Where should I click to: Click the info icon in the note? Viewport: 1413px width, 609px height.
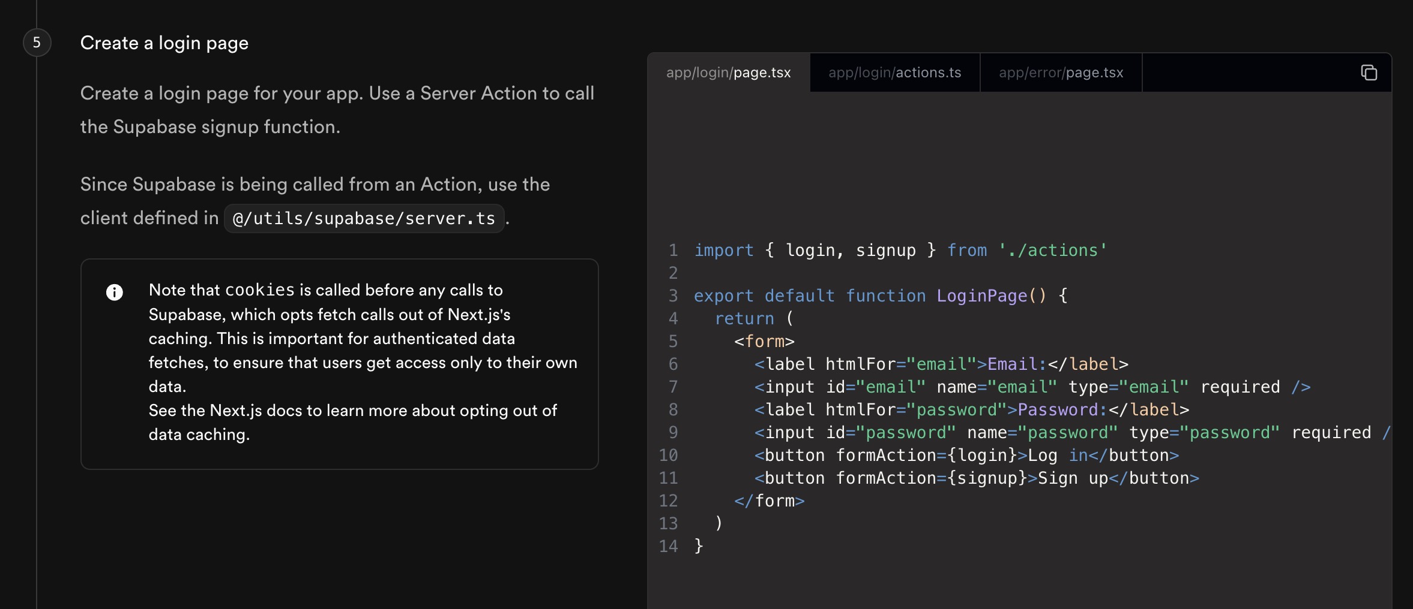pyautogui.click(x=114, y=292)
